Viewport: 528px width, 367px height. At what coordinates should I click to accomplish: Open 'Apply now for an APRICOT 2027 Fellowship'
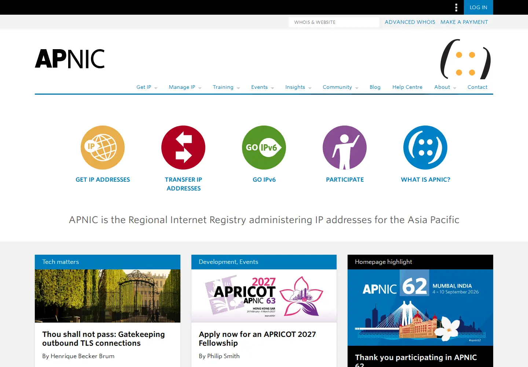coord(257,339)
